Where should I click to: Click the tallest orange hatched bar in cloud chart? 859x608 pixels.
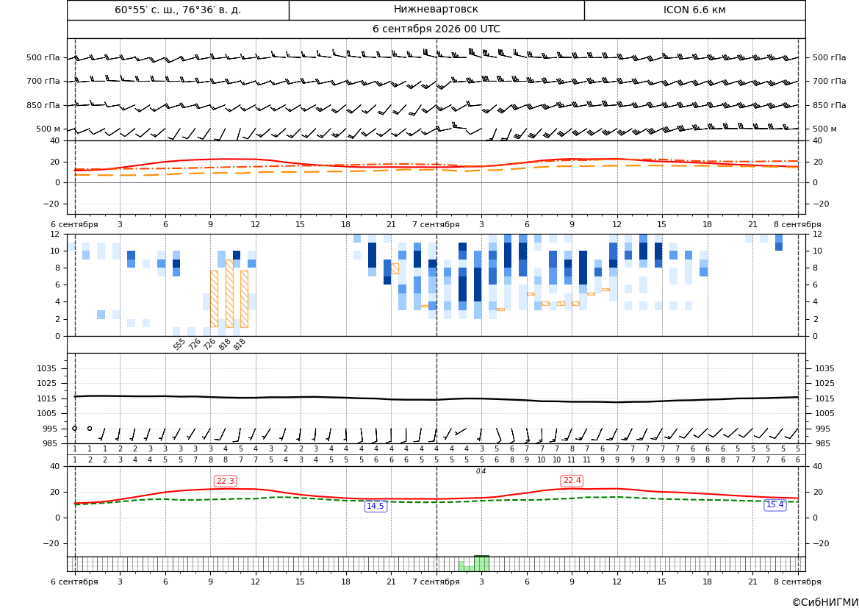click(229, 293)
